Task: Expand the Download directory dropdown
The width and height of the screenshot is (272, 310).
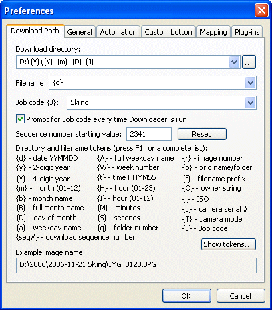Action: pos(234,62)
